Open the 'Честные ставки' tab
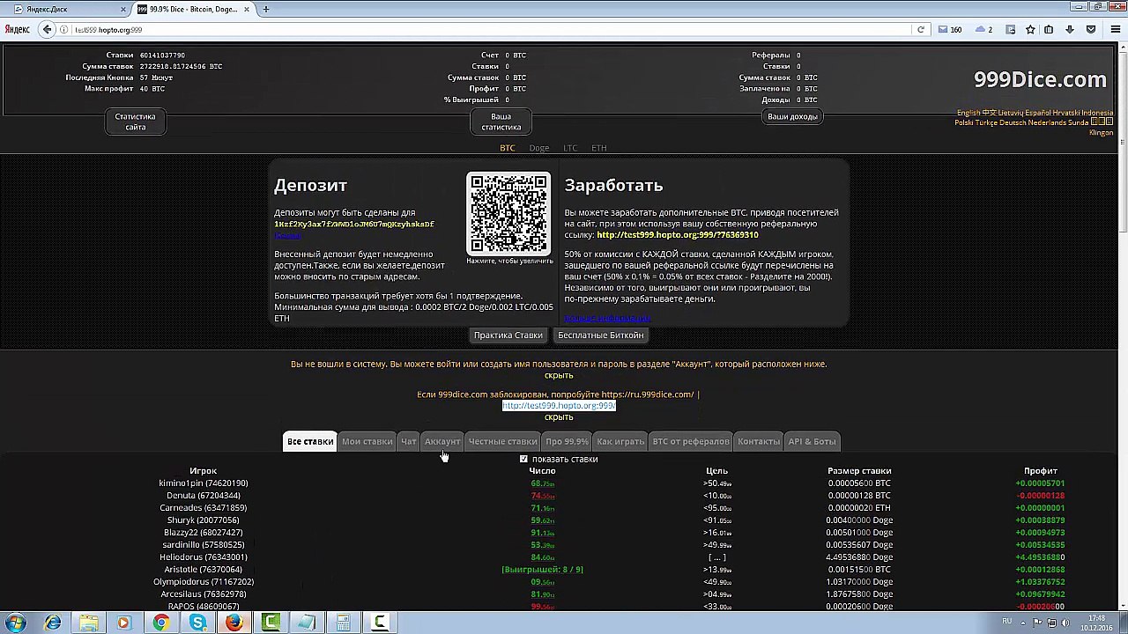1128x634 pixels. (x=502, y=441)
